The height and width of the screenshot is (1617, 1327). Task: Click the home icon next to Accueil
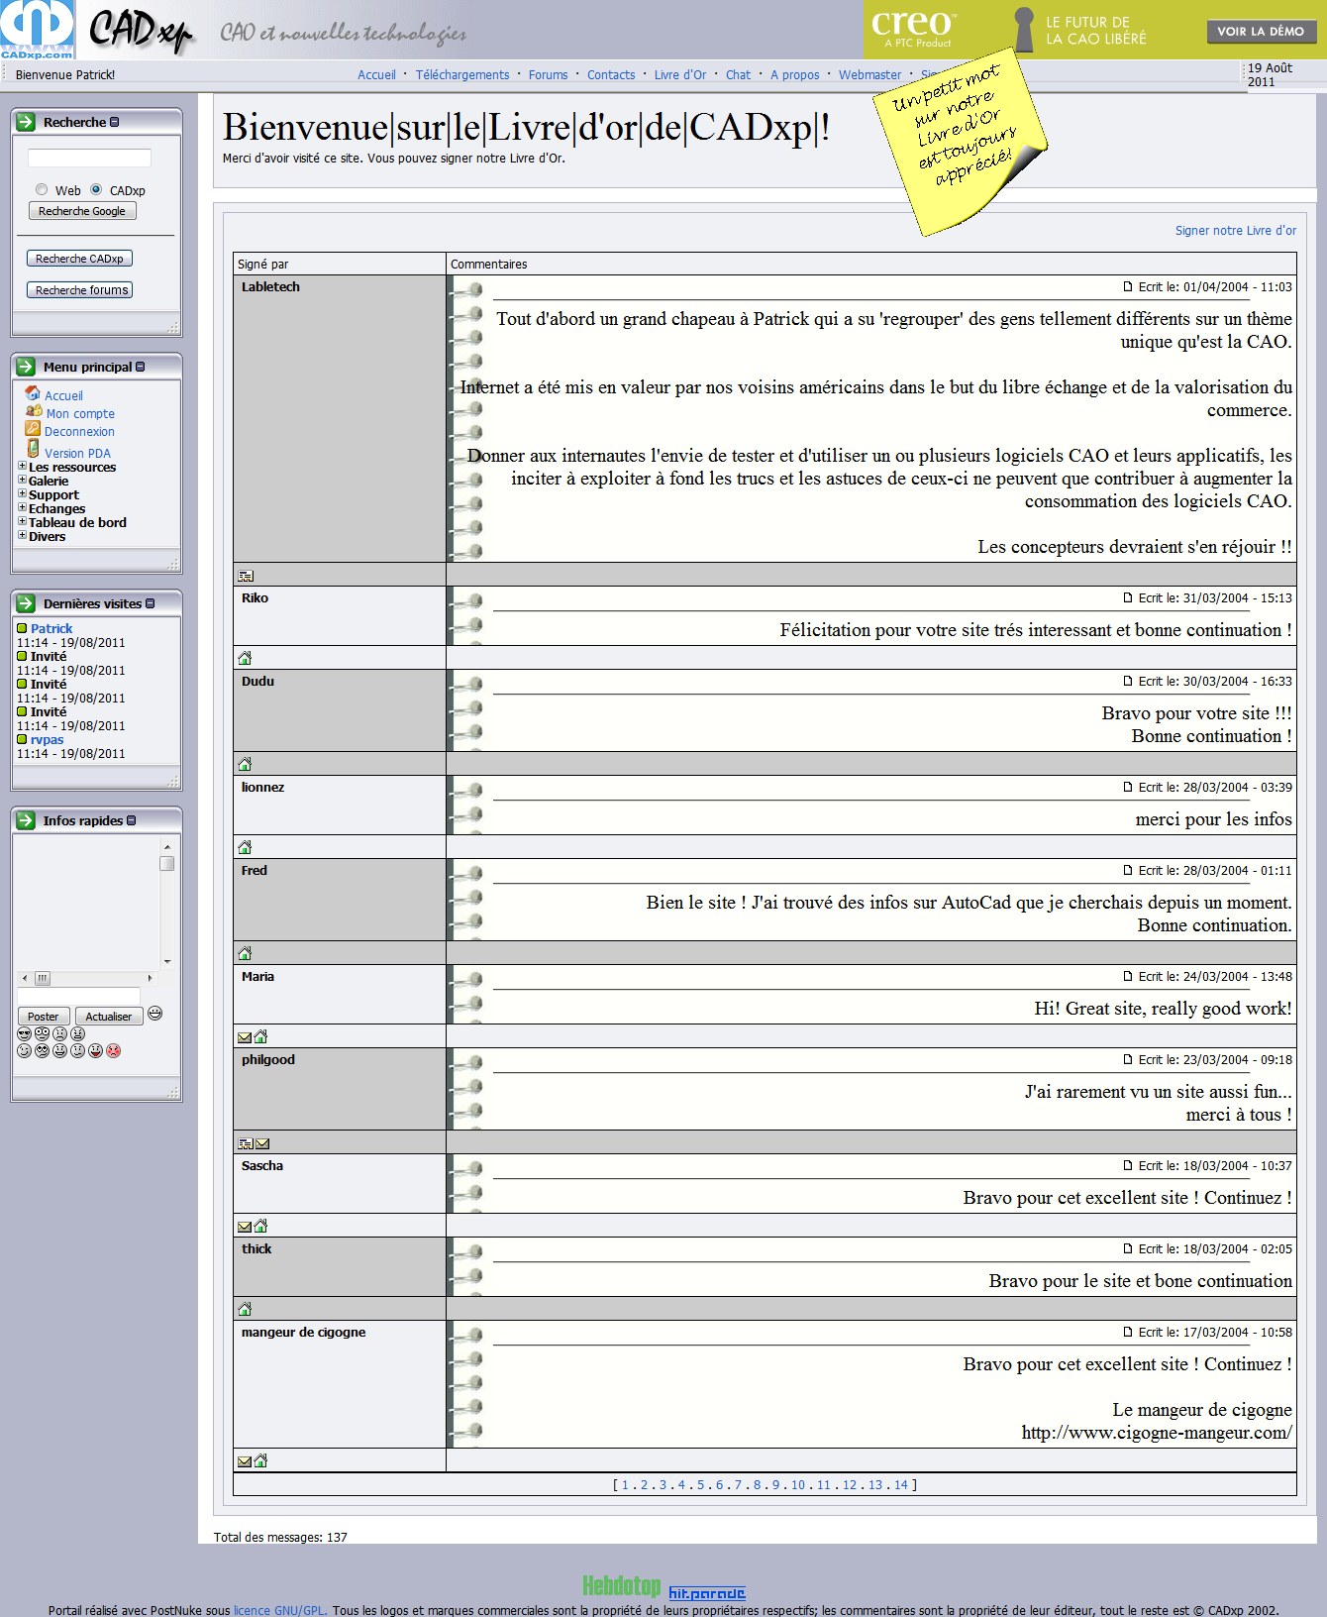click(x=33, y=393)
